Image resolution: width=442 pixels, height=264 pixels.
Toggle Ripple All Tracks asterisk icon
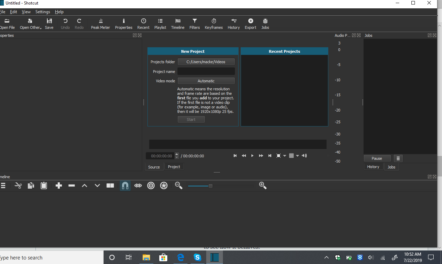164,185
